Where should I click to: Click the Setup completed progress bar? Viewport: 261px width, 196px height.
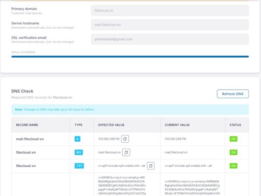coord(130,56)
